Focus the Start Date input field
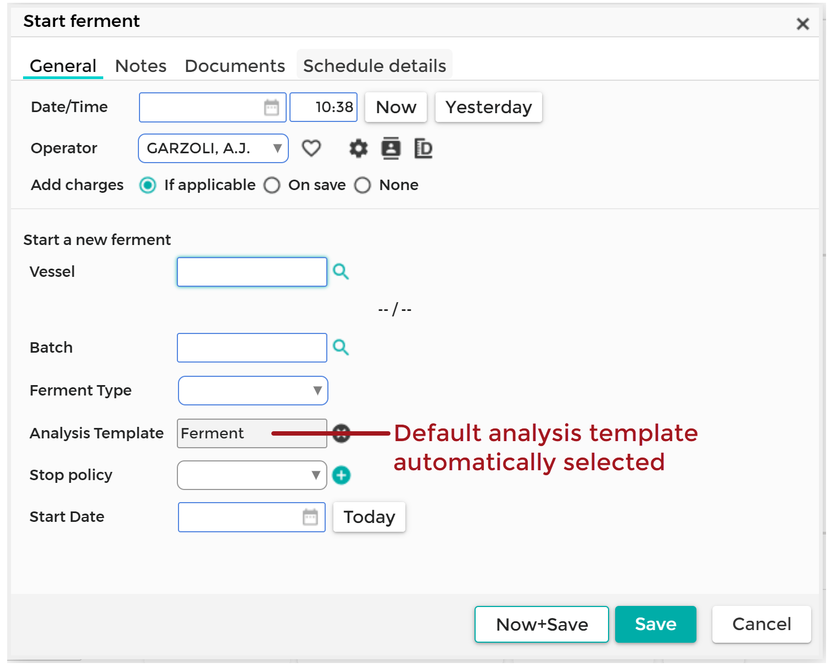The width and height of the screenshot is (831, 668). (252, 517)
